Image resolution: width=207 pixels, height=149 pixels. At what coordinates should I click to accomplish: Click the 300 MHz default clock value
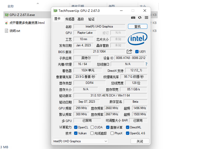click(x=81, y=114)
